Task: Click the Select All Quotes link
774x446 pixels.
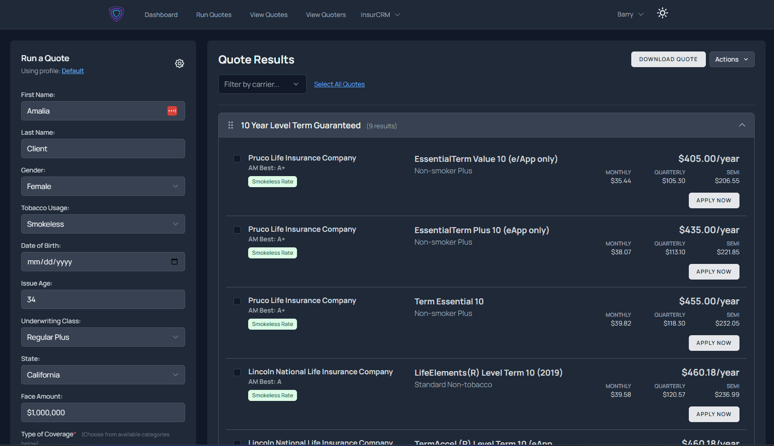Action: 339,84
